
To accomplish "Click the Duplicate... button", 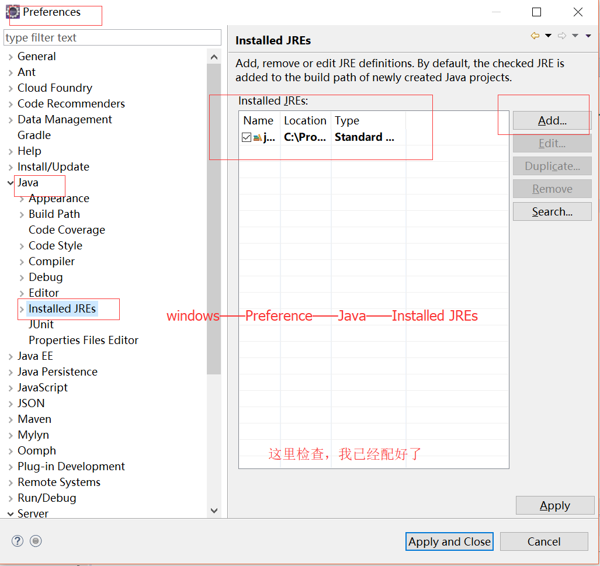I will click(552, 166).
